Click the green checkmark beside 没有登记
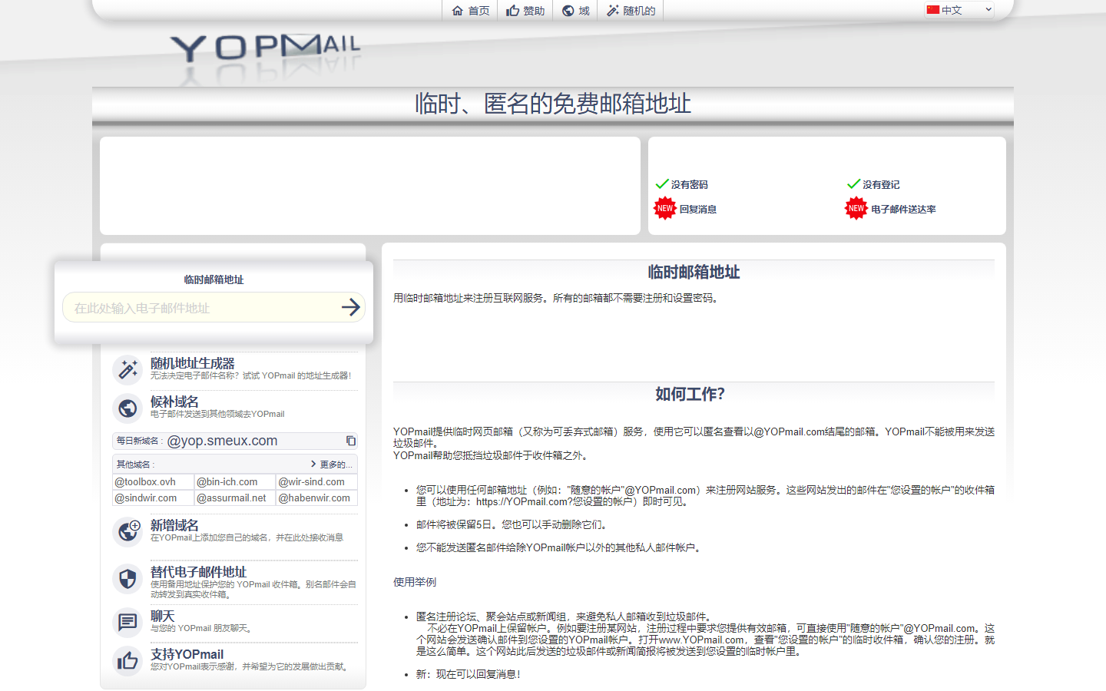 (x=853, y=183)
